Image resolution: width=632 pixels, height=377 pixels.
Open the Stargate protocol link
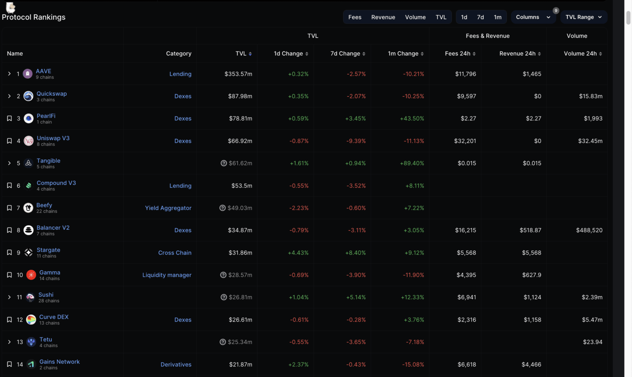click(x=49, y=250)
